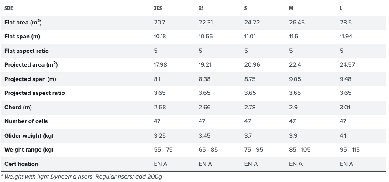Select the Projected span (m) row label
Viewport: 389px width, 182px height.
(x=30, y=79)
